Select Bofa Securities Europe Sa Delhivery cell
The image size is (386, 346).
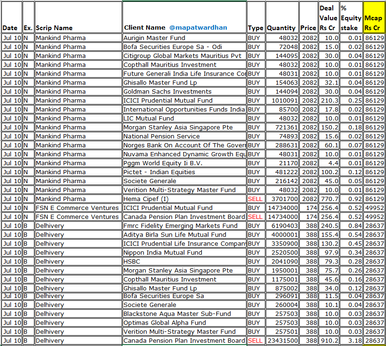pos(184,296)
